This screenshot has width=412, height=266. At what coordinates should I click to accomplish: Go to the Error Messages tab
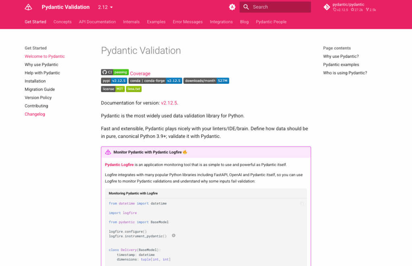pyautogui.click(x=187, y=22)
